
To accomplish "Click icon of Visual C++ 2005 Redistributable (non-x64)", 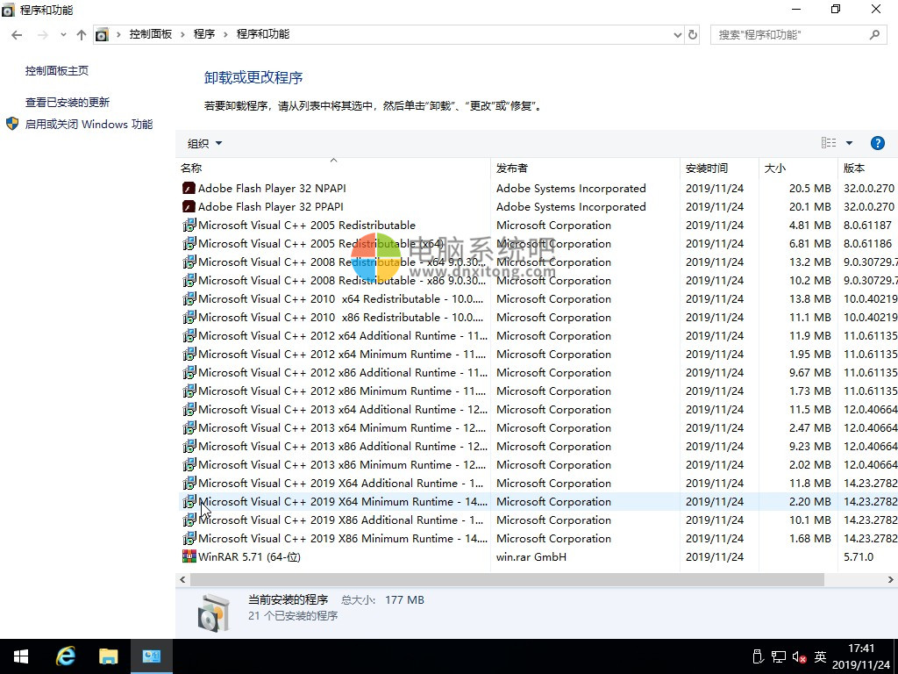I will 189,225.
